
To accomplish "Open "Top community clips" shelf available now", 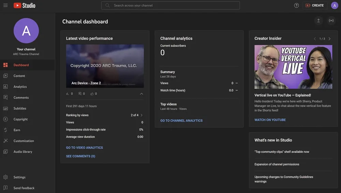I will (282, 152).
